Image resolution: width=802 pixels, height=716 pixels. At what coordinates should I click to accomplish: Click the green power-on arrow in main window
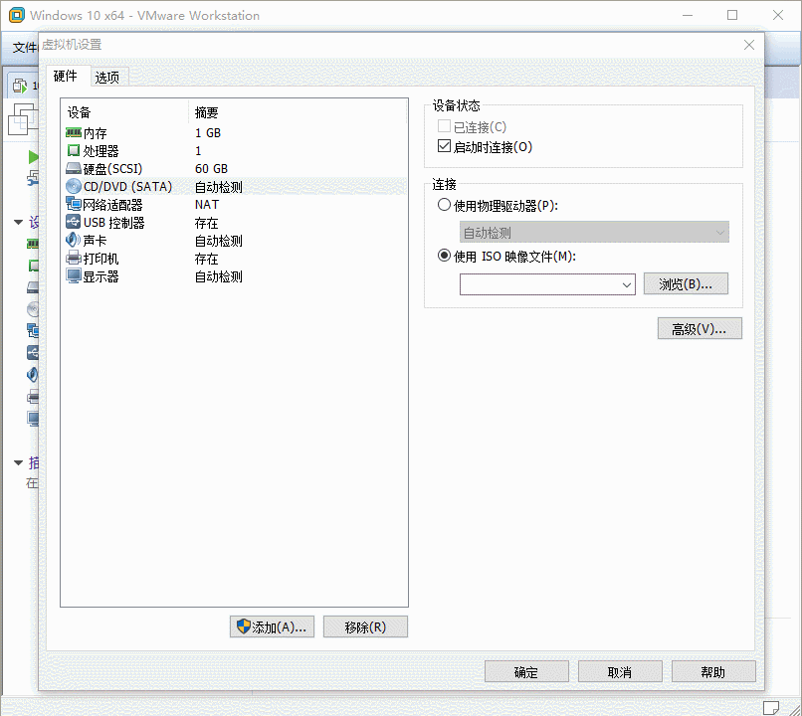[33, 157]
